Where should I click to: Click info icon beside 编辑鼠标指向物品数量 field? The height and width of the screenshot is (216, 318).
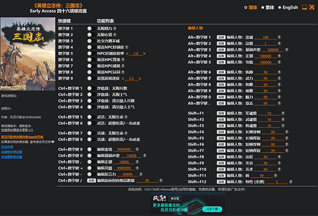(x=161, y=180)
